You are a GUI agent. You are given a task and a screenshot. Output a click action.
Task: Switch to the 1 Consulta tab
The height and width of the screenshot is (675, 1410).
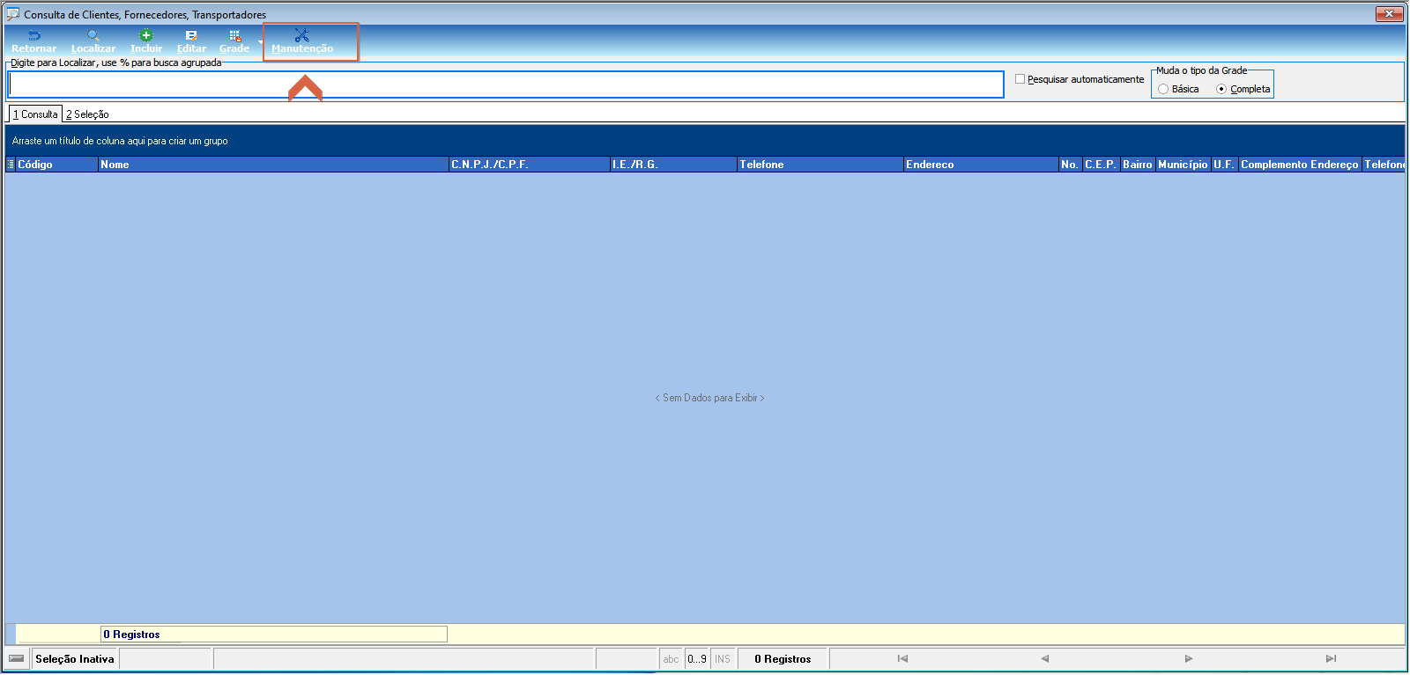35,114
